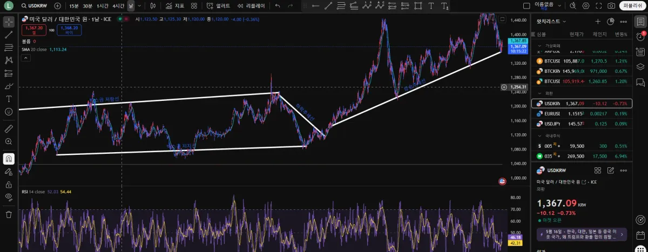Viewport: 648px width, 252px height.
Task: Redo the chart action
Action: click(291, 6)
